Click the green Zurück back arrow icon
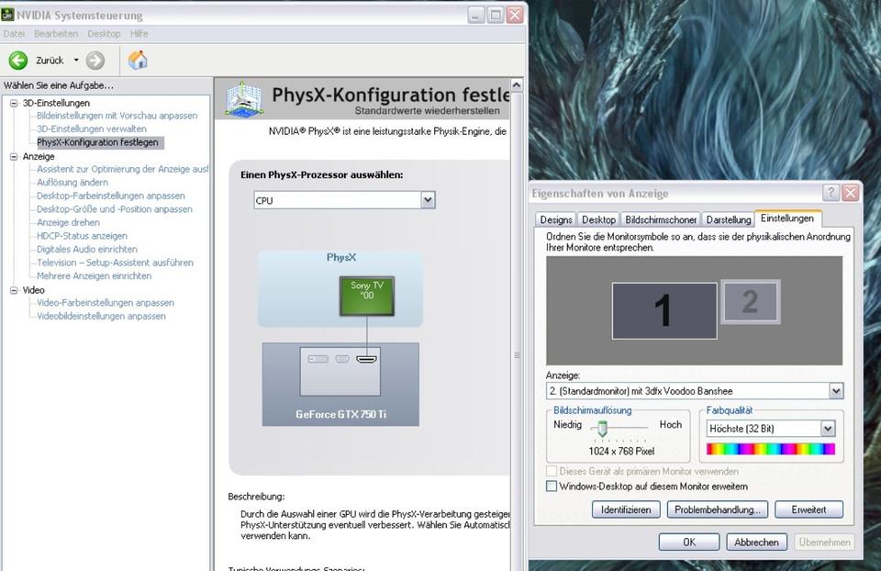881x571 pixels. [x=18, y=61]
